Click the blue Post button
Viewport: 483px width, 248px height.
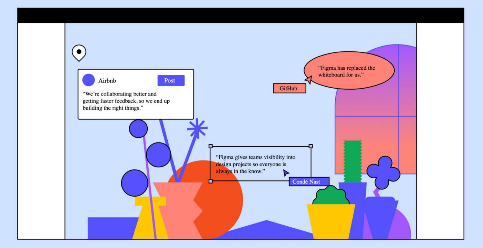click(x=171, y=80)
